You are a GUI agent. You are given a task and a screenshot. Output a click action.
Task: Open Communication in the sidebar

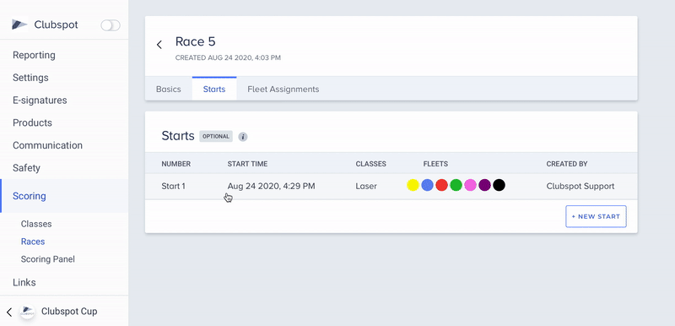pos(47,145)
